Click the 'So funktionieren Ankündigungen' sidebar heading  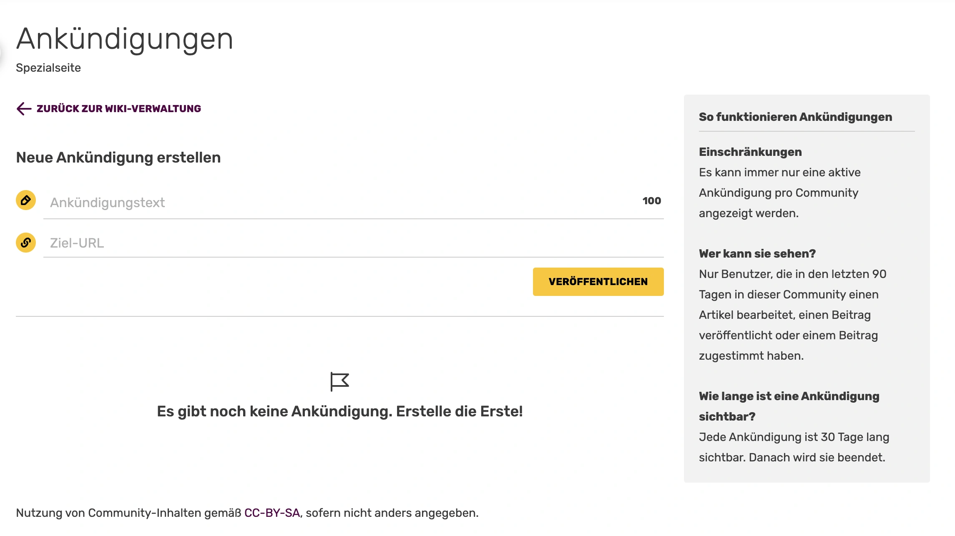coord(795,117)
